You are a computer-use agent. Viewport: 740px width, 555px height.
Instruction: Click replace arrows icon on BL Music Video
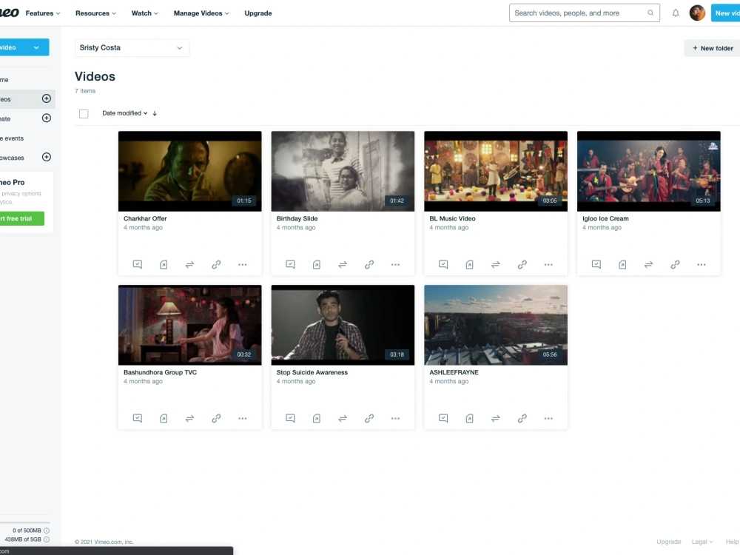click(496, 265)
